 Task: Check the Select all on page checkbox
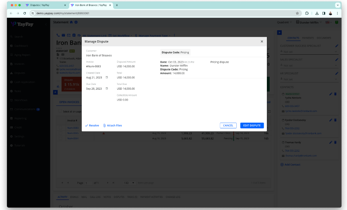point(60,111)
